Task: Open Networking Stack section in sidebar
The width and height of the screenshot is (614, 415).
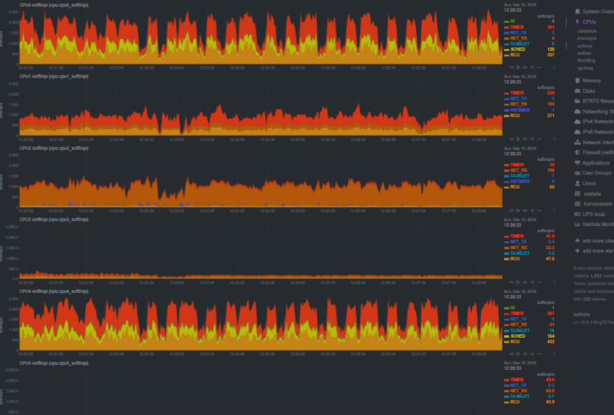Action: (598, 112)
